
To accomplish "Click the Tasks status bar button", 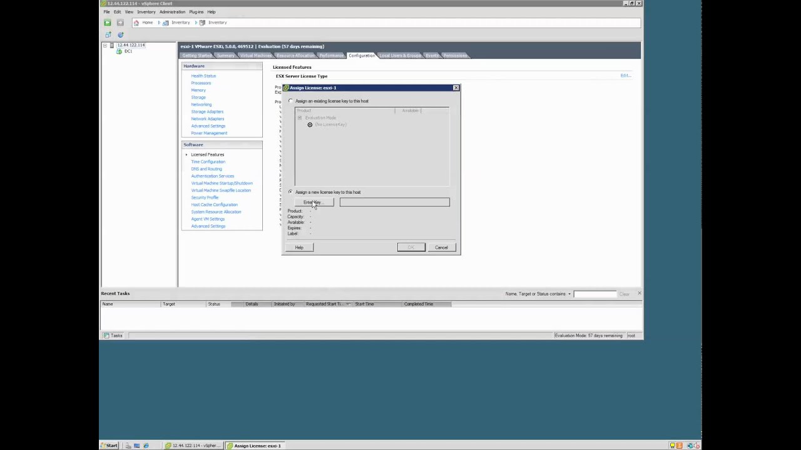I will 113,336.
